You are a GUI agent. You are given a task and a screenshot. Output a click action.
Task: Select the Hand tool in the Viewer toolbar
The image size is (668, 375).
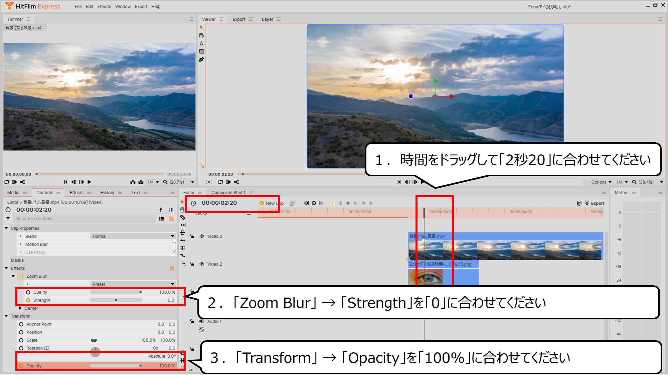click(x=201, y=35)
